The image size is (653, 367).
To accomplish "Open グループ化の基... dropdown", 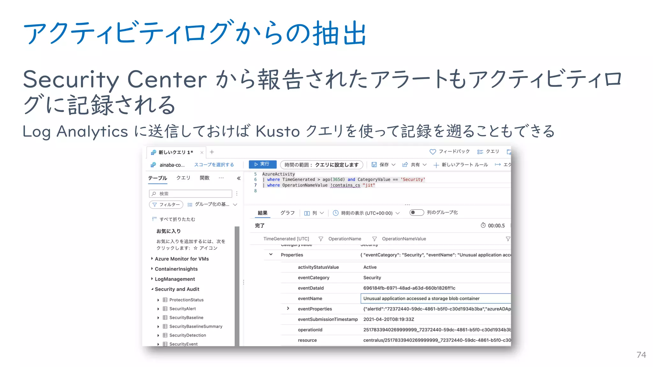I will pyautogui.click(x=212, y=204).
